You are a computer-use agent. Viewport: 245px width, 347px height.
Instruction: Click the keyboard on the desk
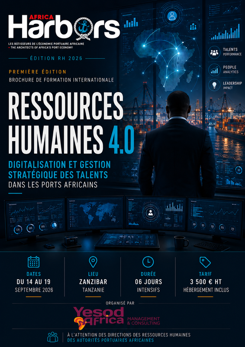point(212,246)
